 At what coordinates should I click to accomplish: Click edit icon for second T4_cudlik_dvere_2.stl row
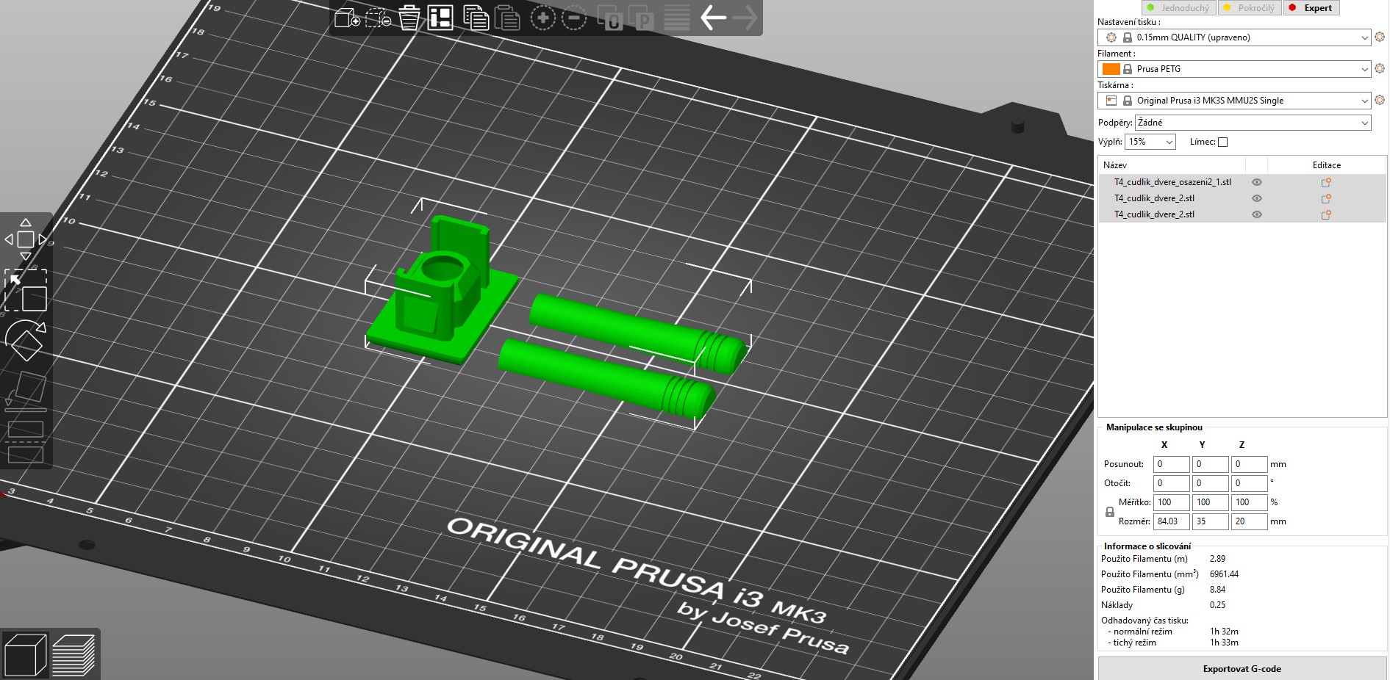[1326, 198]
